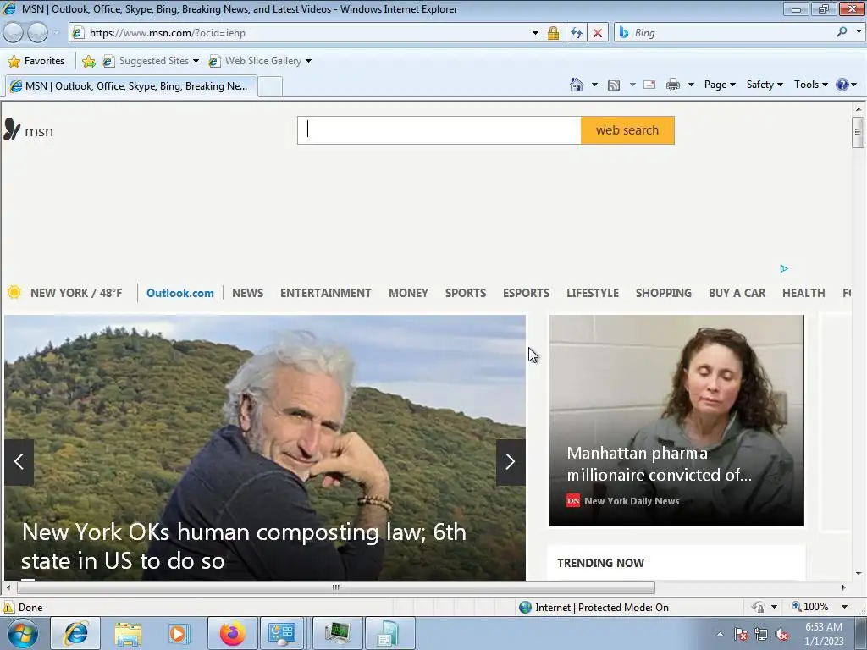Click the Add to Favorites Bar star icon
Image resolution: width=867 pixels, height=650 pixels.
click(x=88, y=61)
